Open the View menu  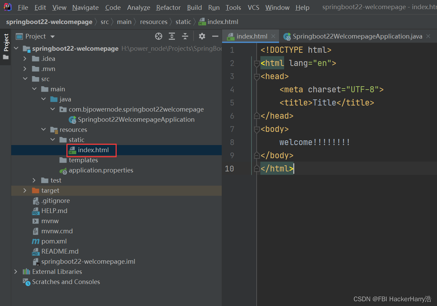tap(59, 7)
